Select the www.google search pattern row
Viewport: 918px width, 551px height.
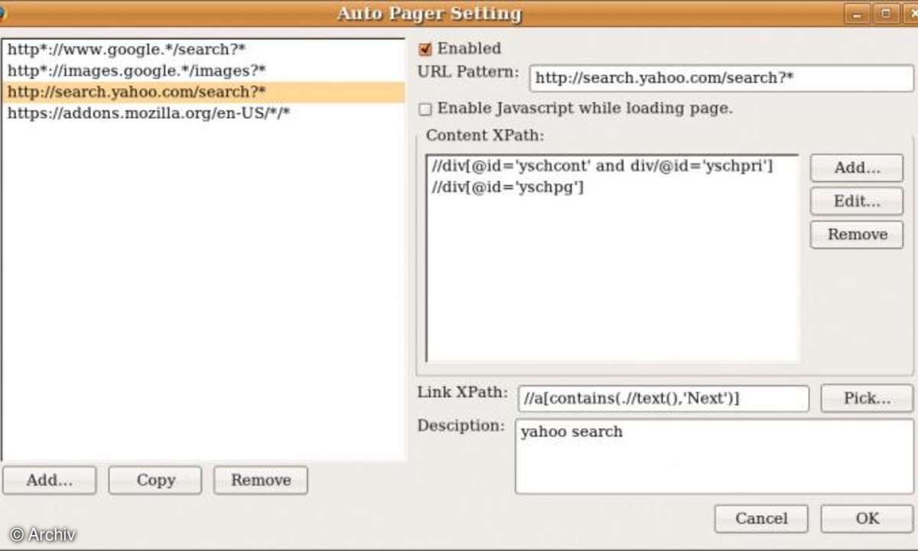[x=203, y=51]
